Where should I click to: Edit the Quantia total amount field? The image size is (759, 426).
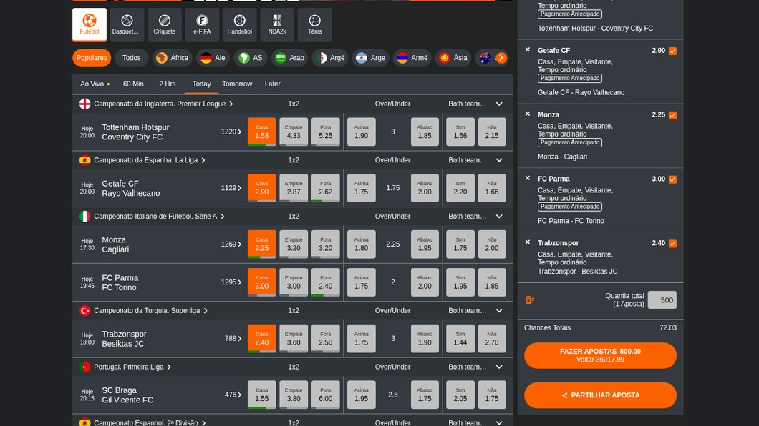[662, 300]
